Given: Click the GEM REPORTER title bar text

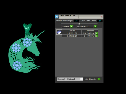Looking at the screenshot, I should click(67, 16).
